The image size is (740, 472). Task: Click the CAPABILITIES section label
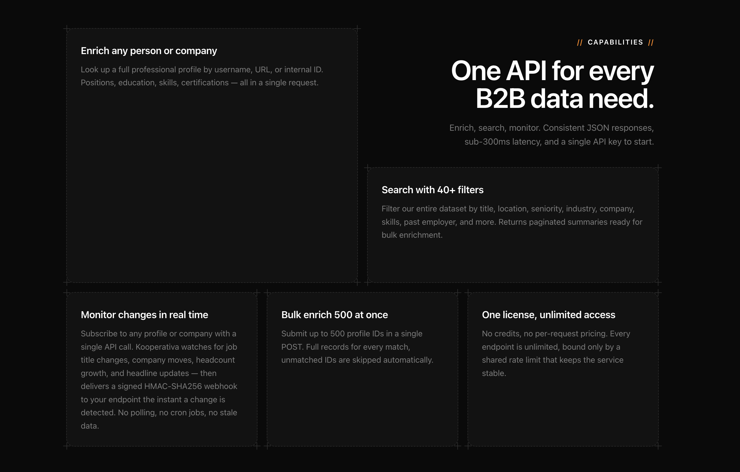tap(615, 43)
